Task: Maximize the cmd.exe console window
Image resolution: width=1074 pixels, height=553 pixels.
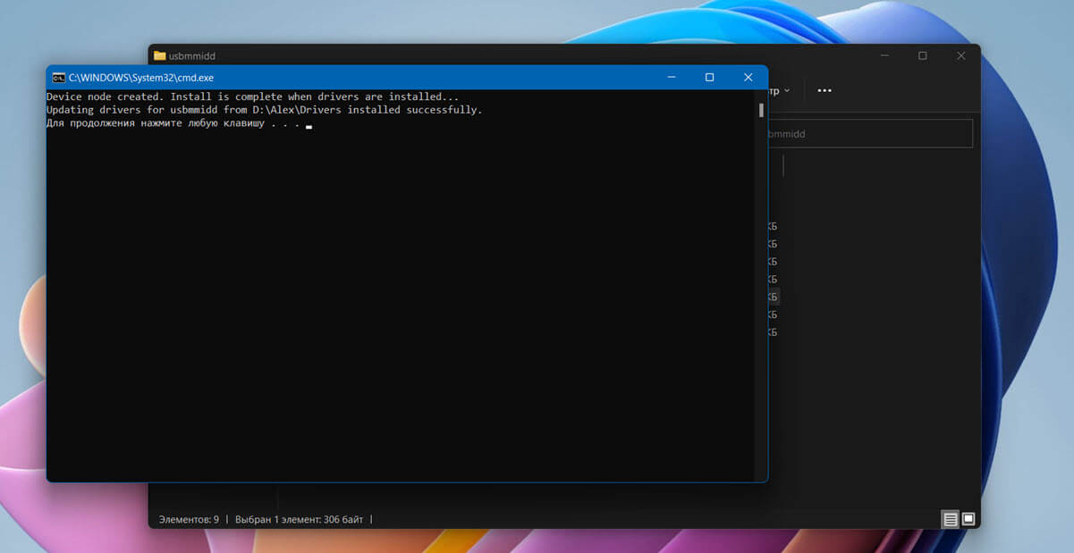Action: 709,78
